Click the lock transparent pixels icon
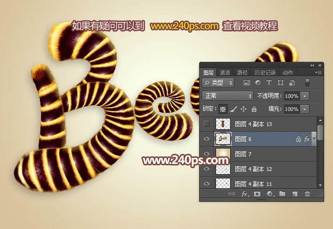The width and height of the screenshot is (333, 229). pyautogui.click(x=223, y=109)
